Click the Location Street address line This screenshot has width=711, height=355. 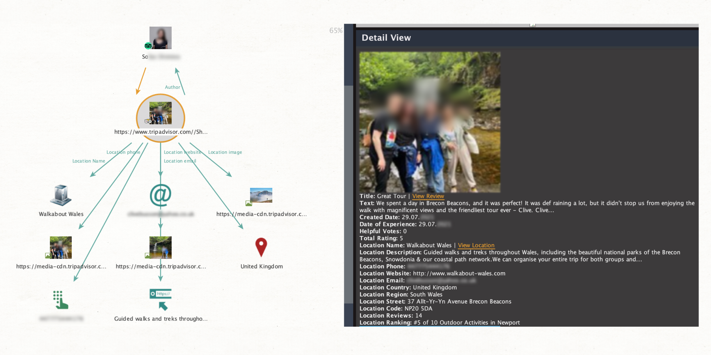[x=435, y=301]
